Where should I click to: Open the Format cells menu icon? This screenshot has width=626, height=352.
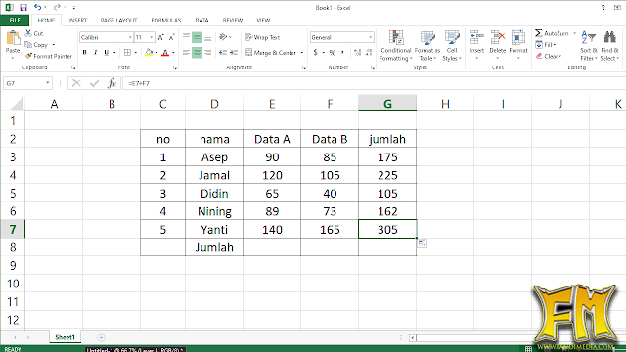coord(518,38)
